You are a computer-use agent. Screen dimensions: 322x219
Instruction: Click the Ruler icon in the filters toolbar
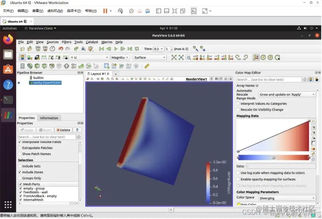[147, 66]
